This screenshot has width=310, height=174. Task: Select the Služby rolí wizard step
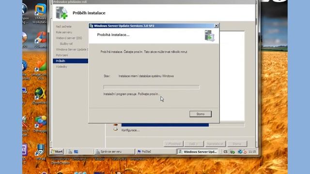click(x=66, y=43)
